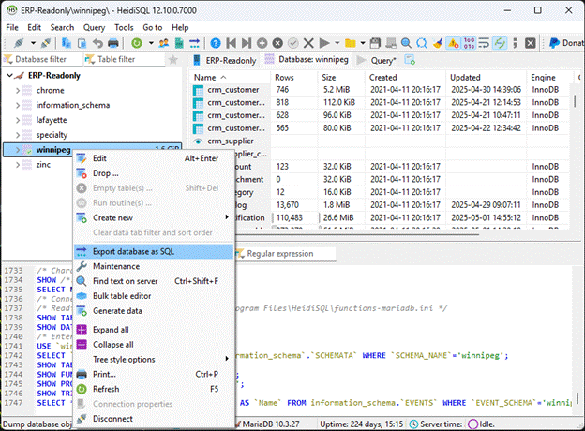
Task: Sort table list by Rows column header
Action: [294, 77]
